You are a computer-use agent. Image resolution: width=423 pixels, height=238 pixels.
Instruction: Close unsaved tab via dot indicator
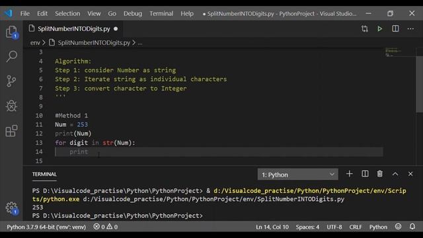click(116, 28)
